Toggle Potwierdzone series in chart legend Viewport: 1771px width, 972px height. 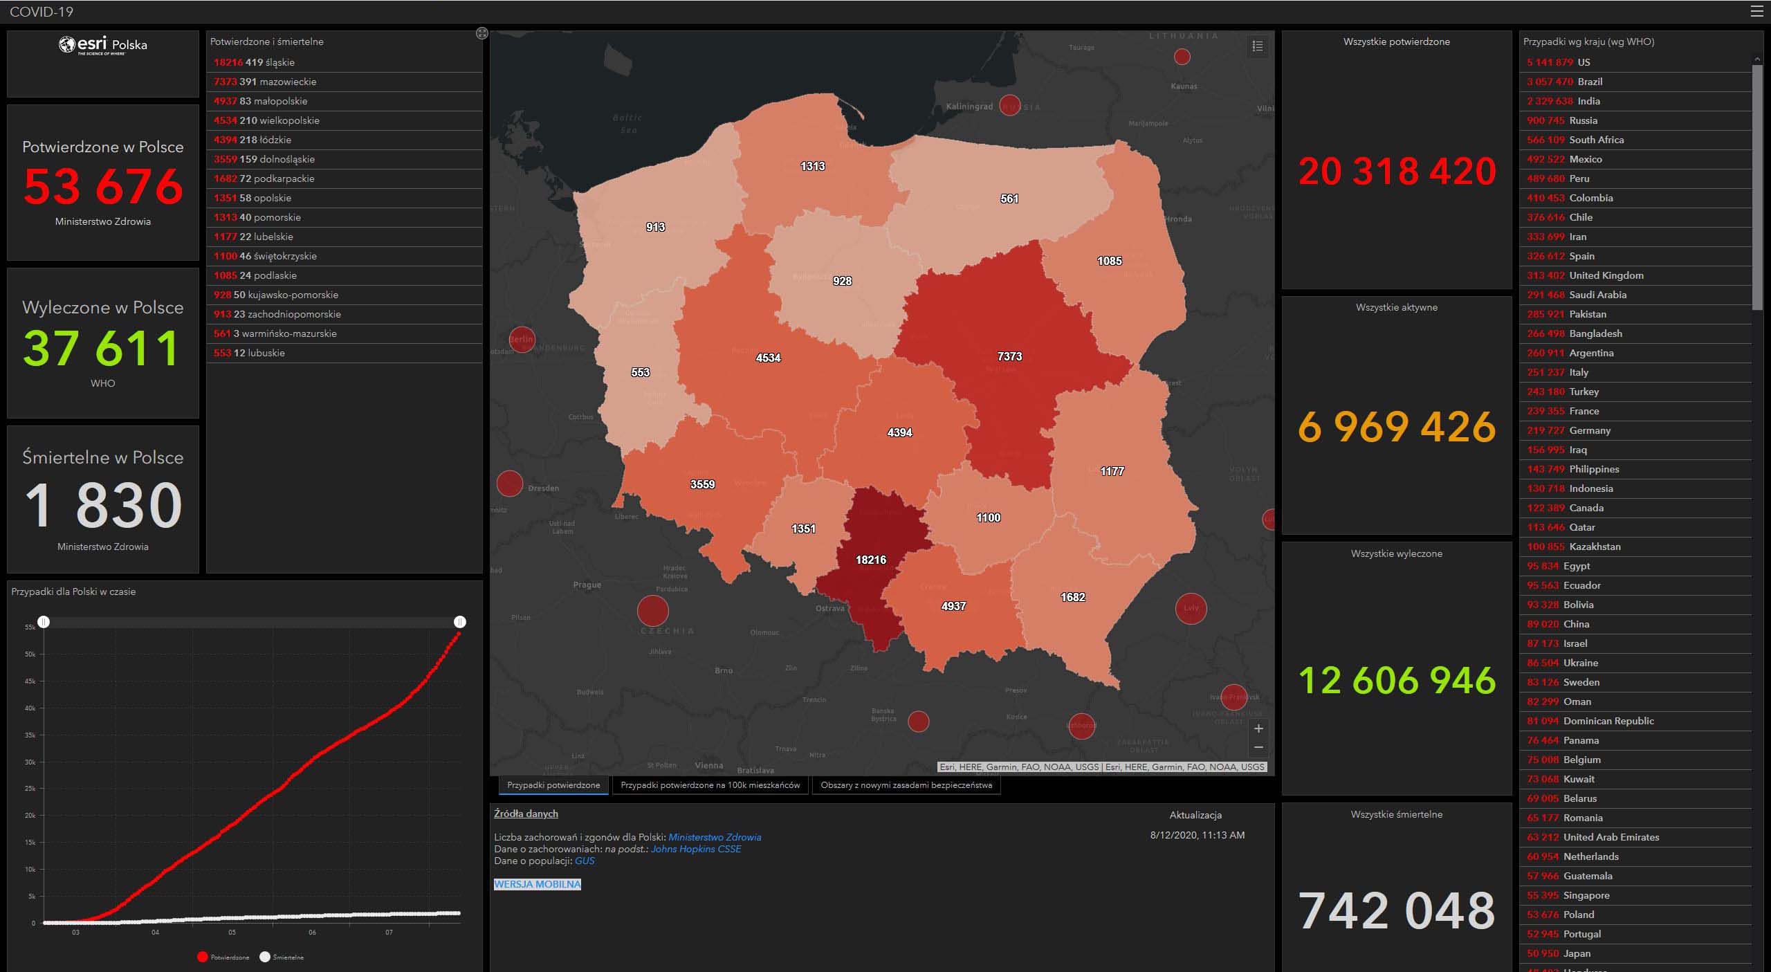[x=223, y=957]
